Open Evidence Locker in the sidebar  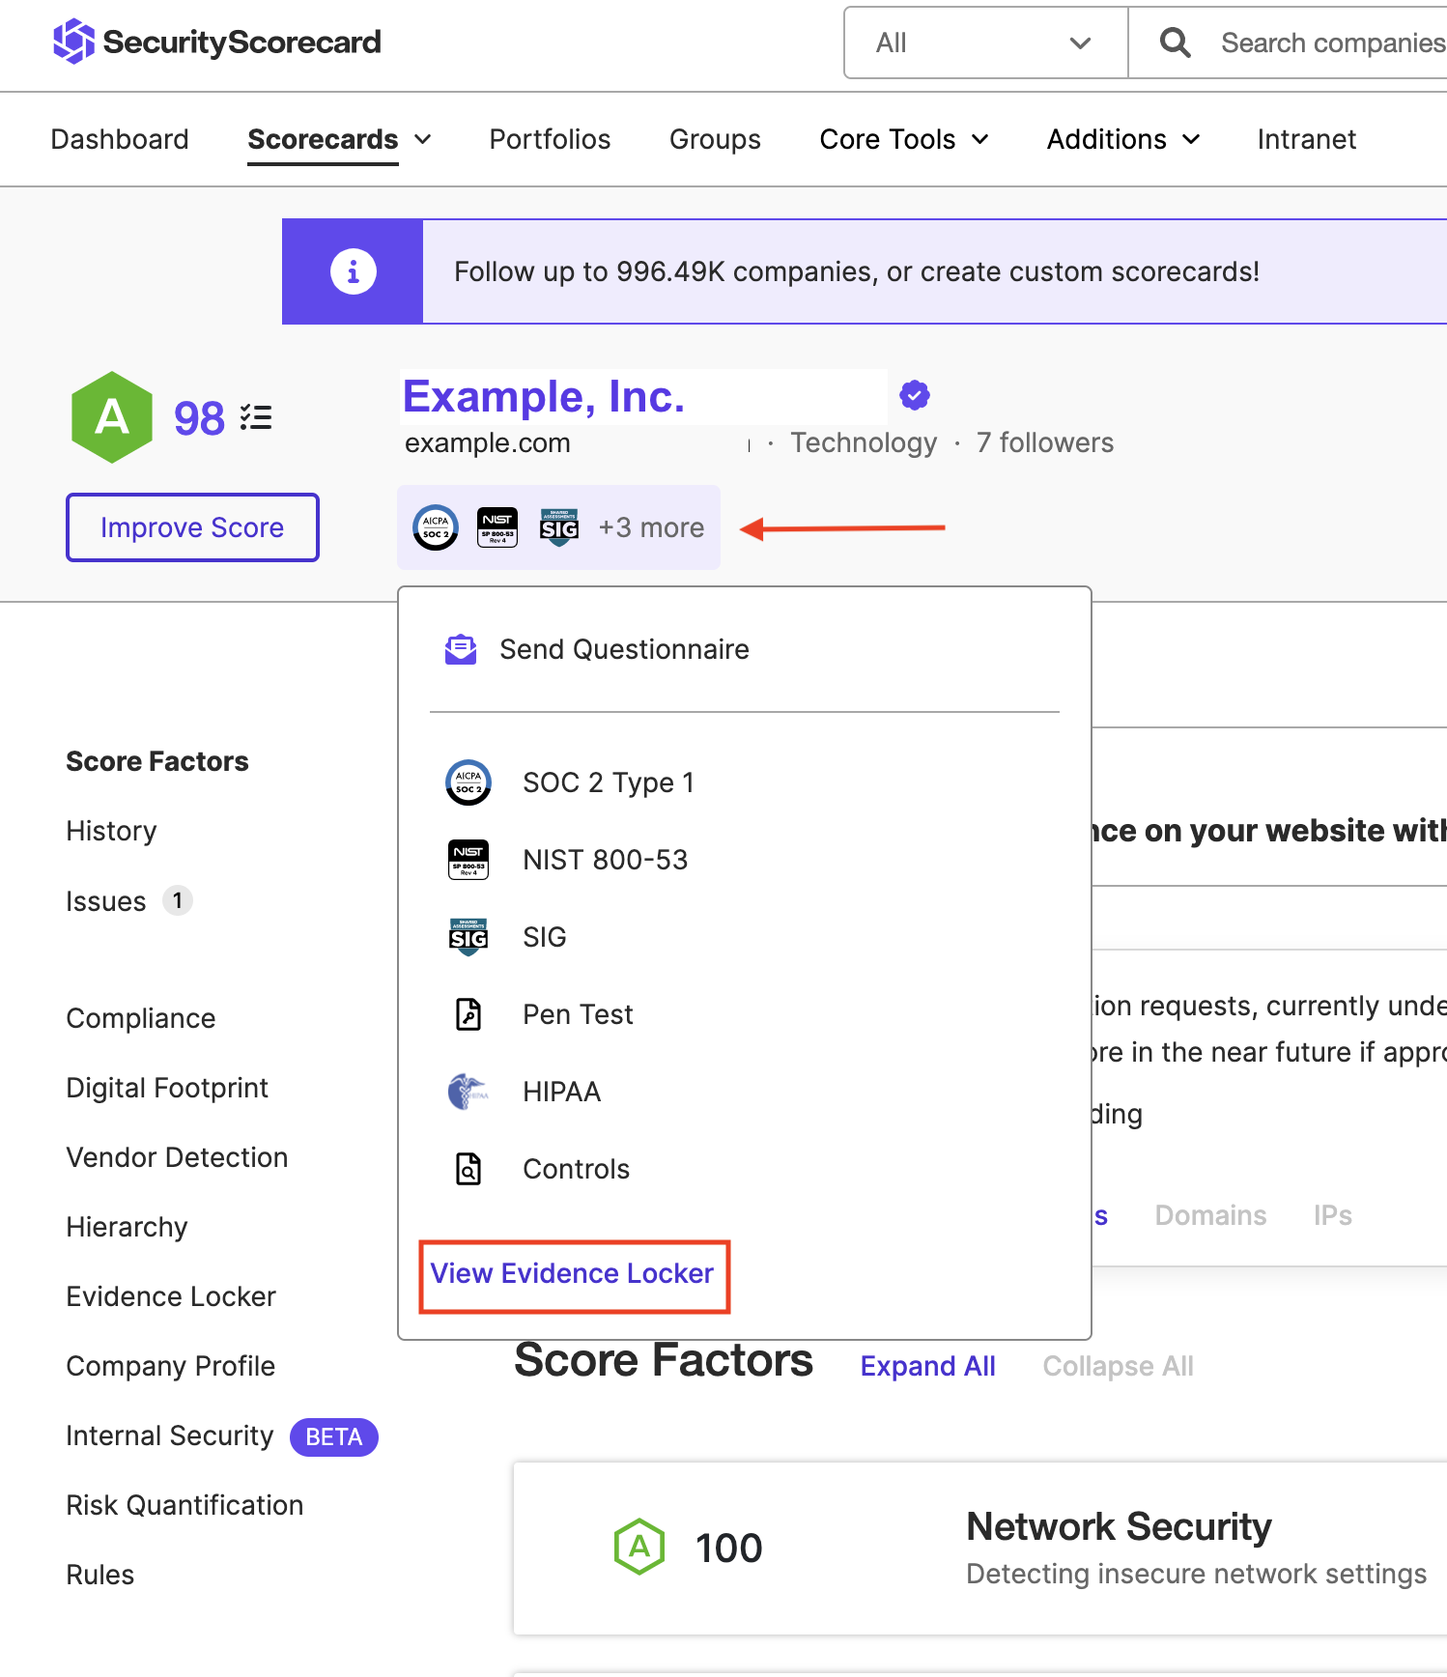tap(171, 1296)
